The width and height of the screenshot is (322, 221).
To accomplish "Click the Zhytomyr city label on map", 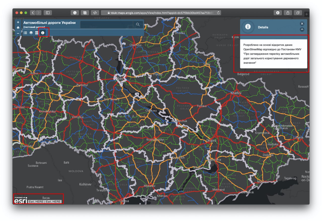I will point(82,85).
